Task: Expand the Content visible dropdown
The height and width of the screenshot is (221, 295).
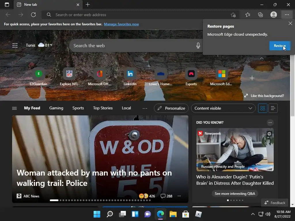Action: click(x=223, y=108)
